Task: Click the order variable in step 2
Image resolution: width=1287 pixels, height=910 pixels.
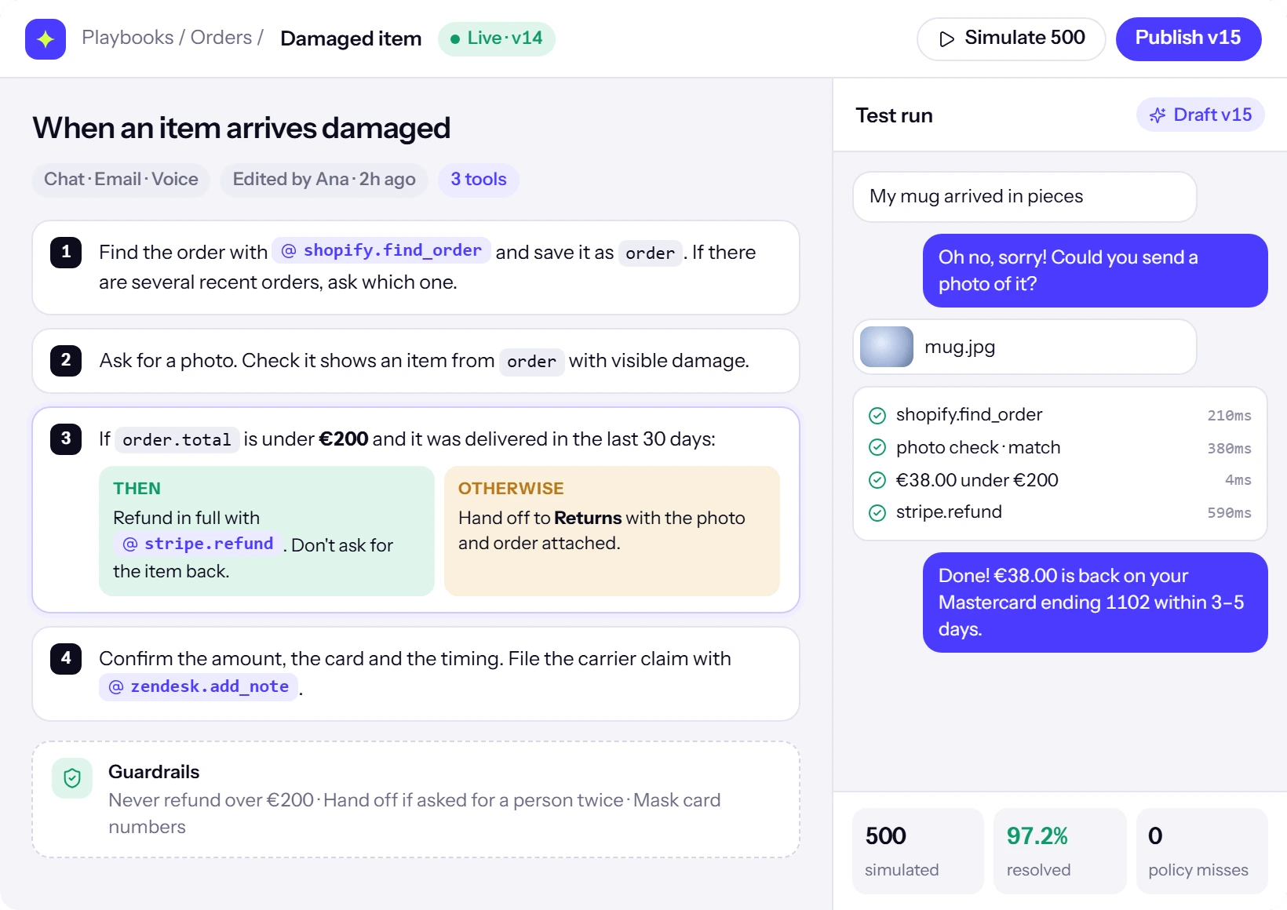Action: pyautogui.click(x=531, y=362)
